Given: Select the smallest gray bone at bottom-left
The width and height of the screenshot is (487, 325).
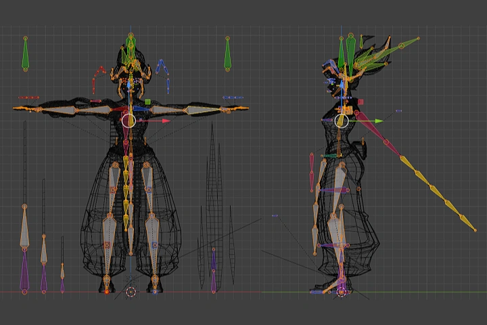Looking at the screenshot, I should (x=62, y=272).
